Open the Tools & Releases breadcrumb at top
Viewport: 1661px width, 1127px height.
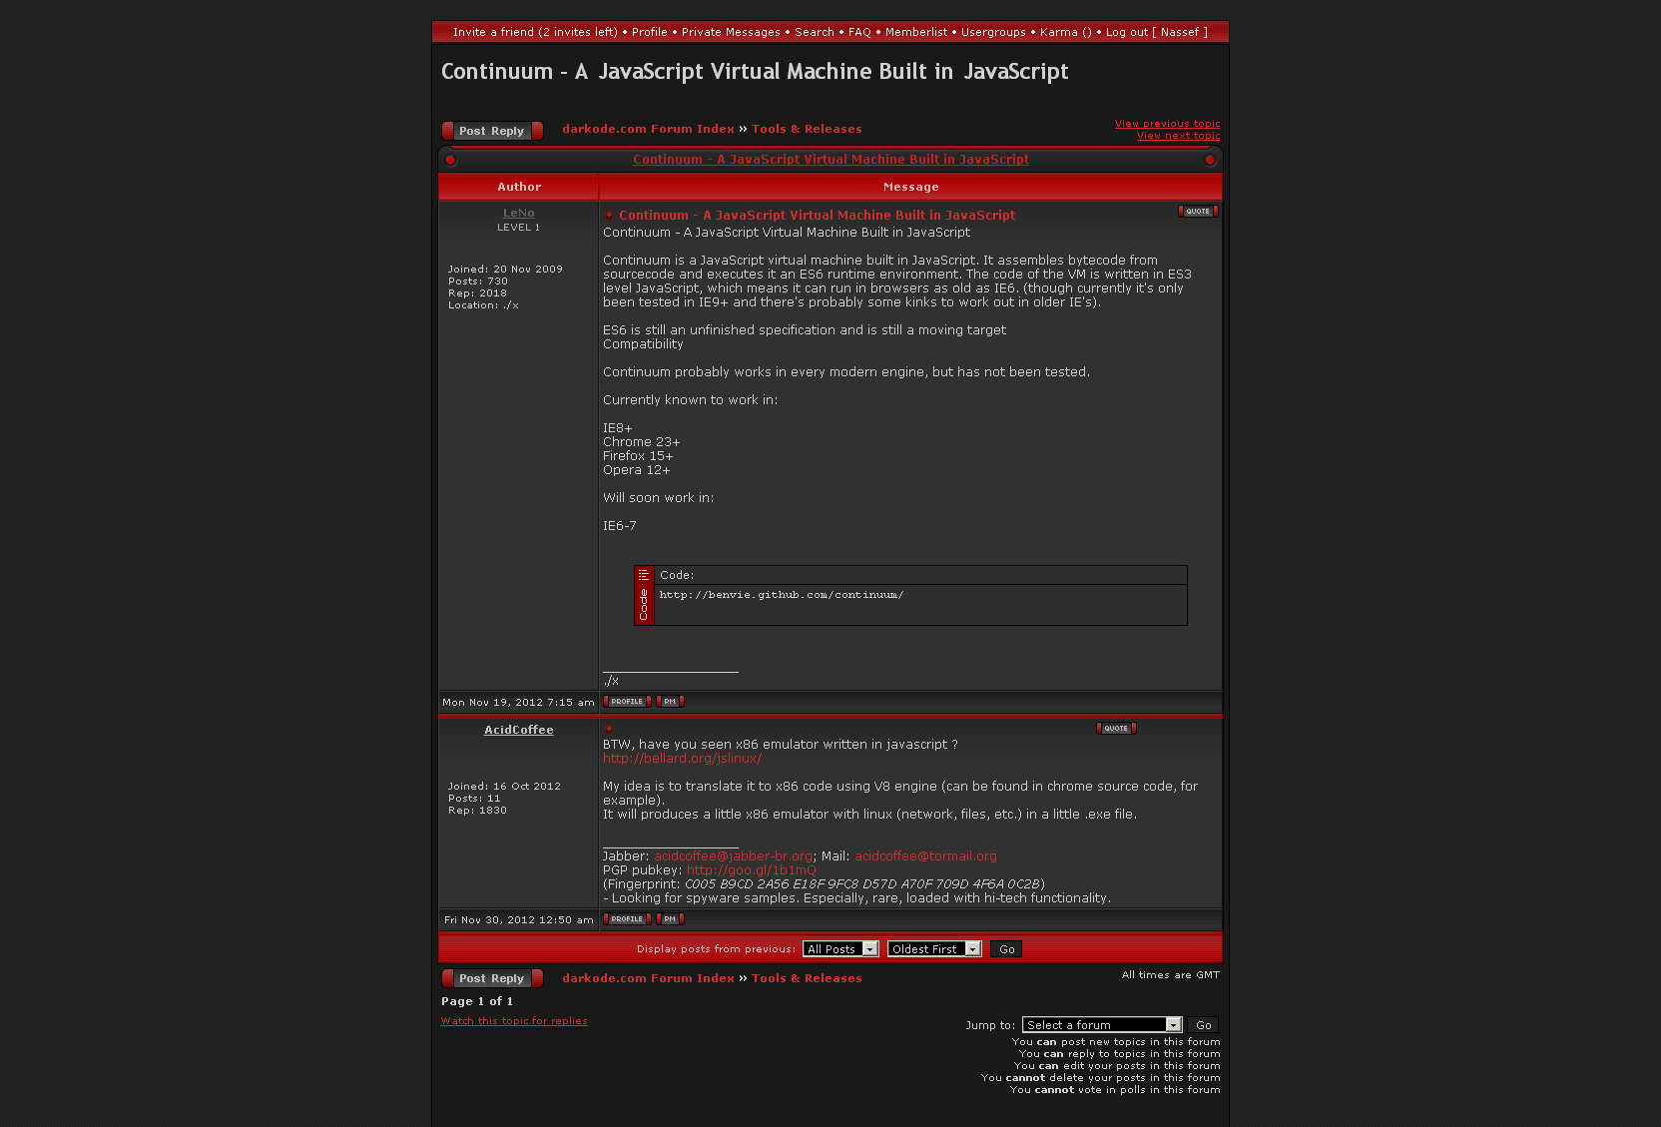point(807,129)
